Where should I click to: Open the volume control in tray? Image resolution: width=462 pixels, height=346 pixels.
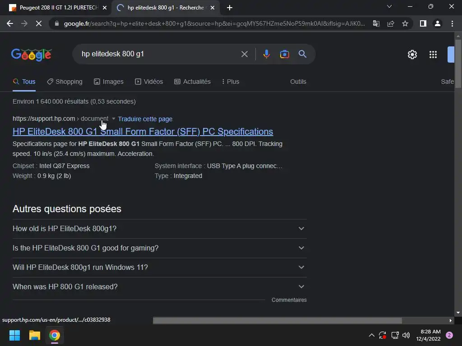tap(406, 335)
